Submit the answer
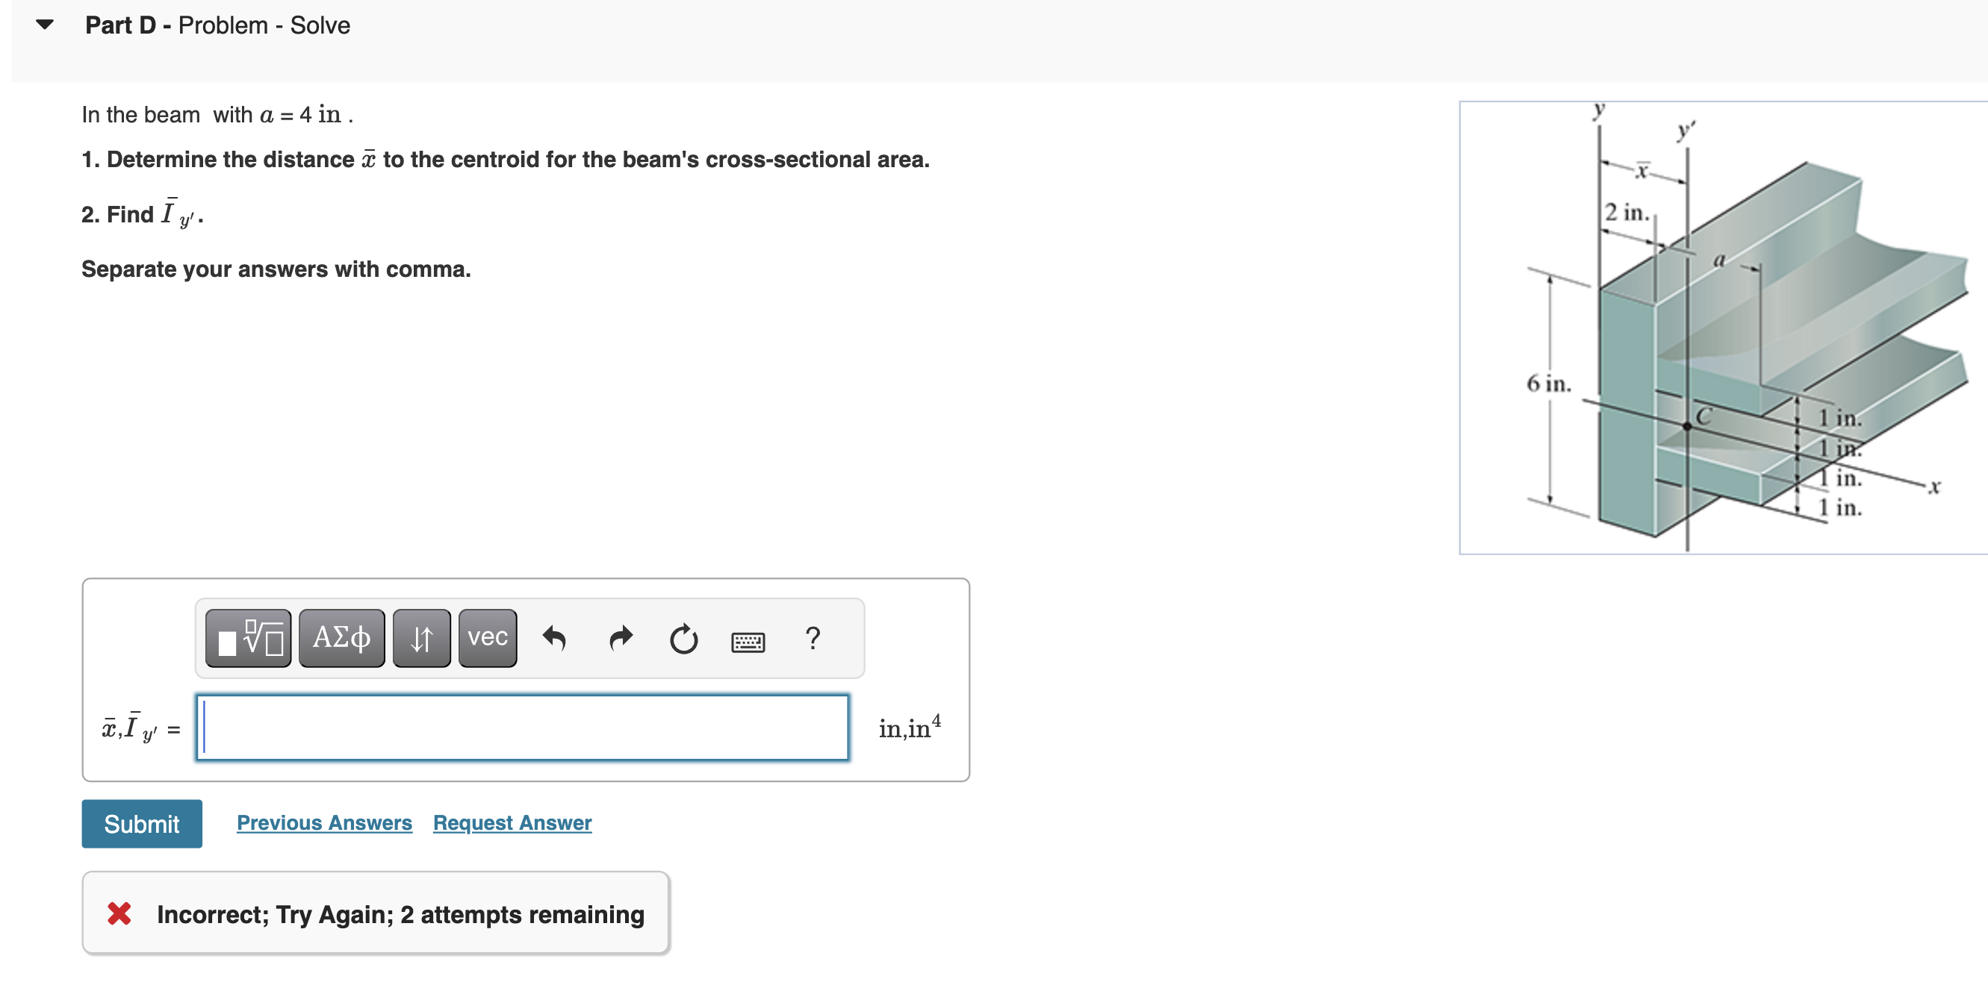Viewport: 1988px width, 991px height. tap(141, 823)
